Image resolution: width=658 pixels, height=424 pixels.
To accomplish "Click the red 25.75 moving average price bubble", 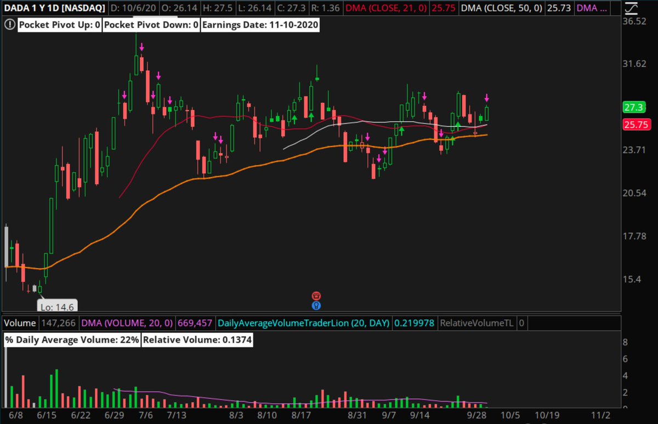I will tap(636, 125).
